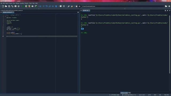This screenshot has width=171, height=96.
Task: Click the empty line 17 in editor
Action: 42,36
